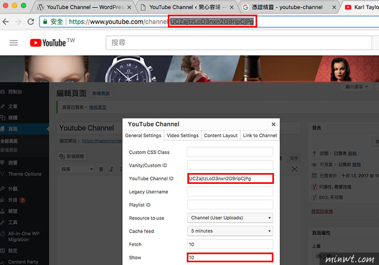Click the green secure lock icon
This screenshot has height=265, width=379.
45,22
